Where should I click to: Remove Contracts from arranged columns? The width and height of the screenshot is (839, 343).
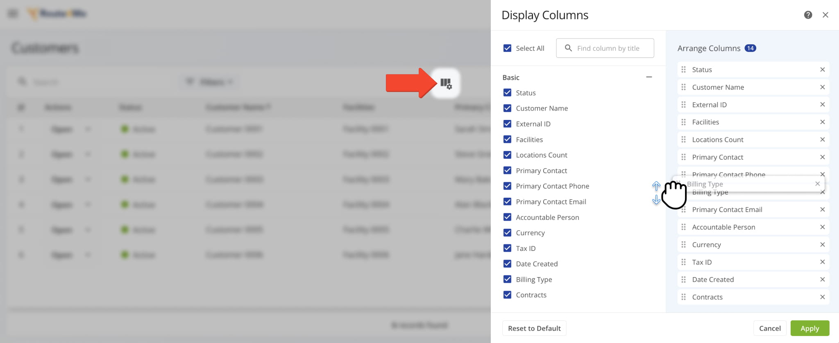pyautogui.click(x=822, y=297)
